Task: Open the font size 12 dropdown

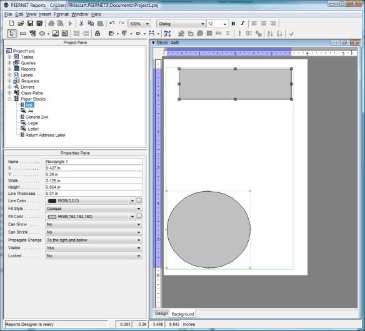Action: tap(224, 24)
